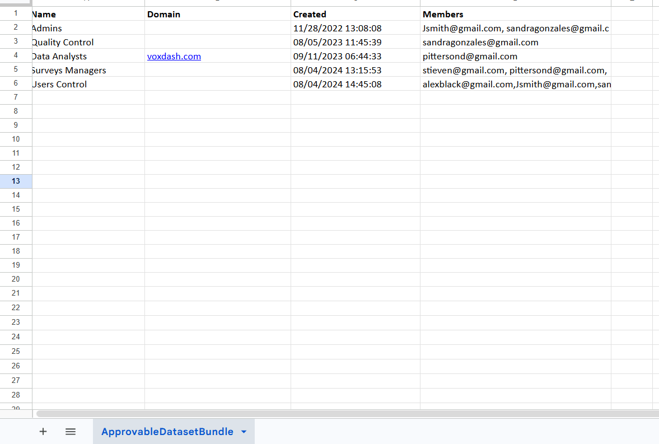Screen dimensions: 659x444
Task: Select the Members cell starting with Jsmith@gmail.com
Action: (x=515, y=28)
